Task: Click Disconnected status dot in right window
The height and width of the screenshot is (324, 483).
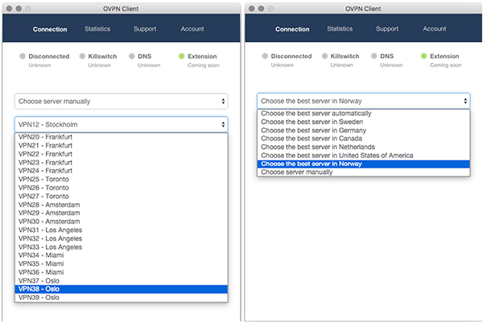Action: point(265,56)
